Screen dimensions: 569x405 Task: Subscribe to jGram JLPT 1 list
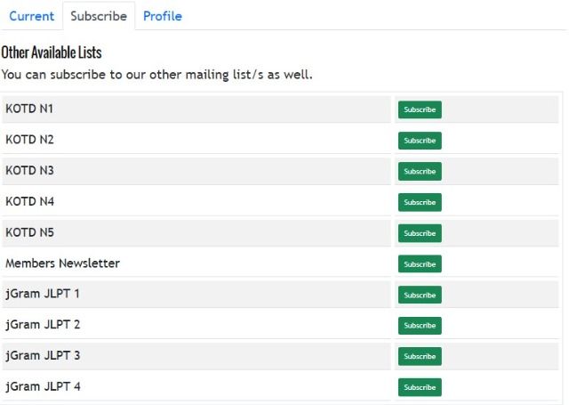tap(420, 295)
